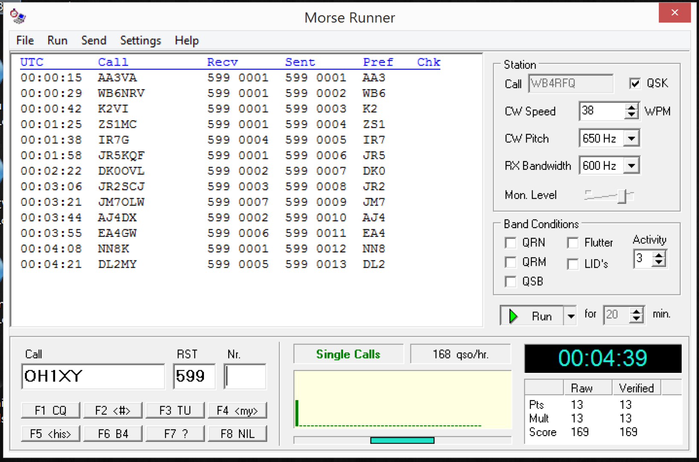Click the UTC column header
This screenshot has width=699, height=462.
32,62
